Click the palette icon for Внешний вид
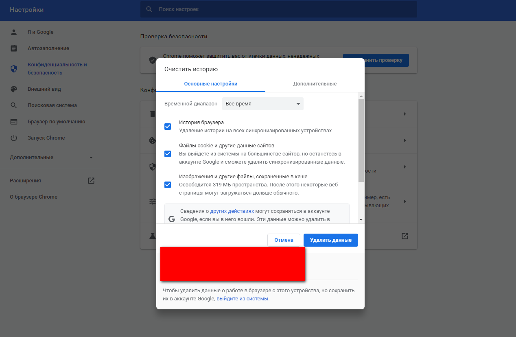The image size is (516, 337). (14, 89)
